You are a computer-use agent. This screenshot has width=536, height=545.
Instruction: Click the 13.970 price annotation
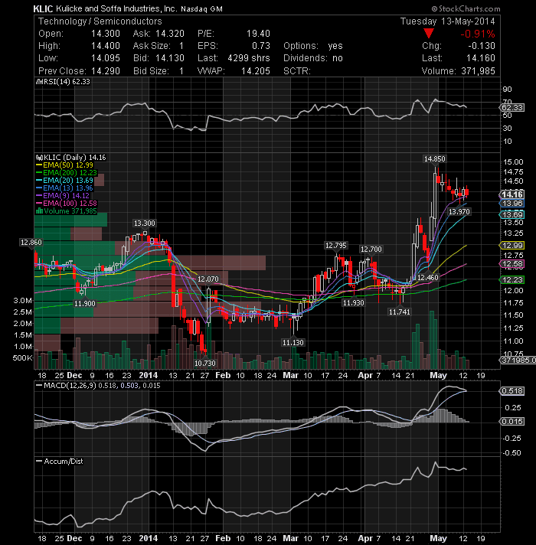click(459, 212)
